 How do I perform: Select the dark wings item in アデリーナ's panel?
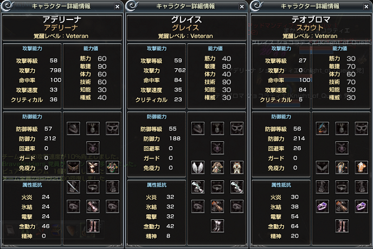(73, 167)
